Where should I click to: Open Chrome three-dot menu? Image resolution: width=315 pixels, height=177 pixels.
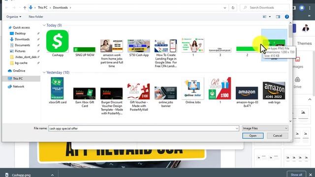310,8
